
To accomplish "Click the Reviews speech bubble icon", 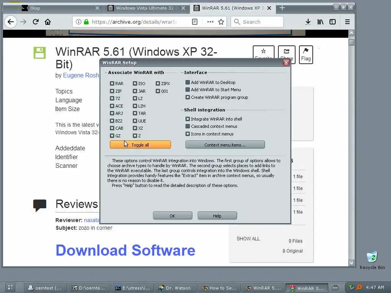I will pyautogui.click(x=40, y=206).
